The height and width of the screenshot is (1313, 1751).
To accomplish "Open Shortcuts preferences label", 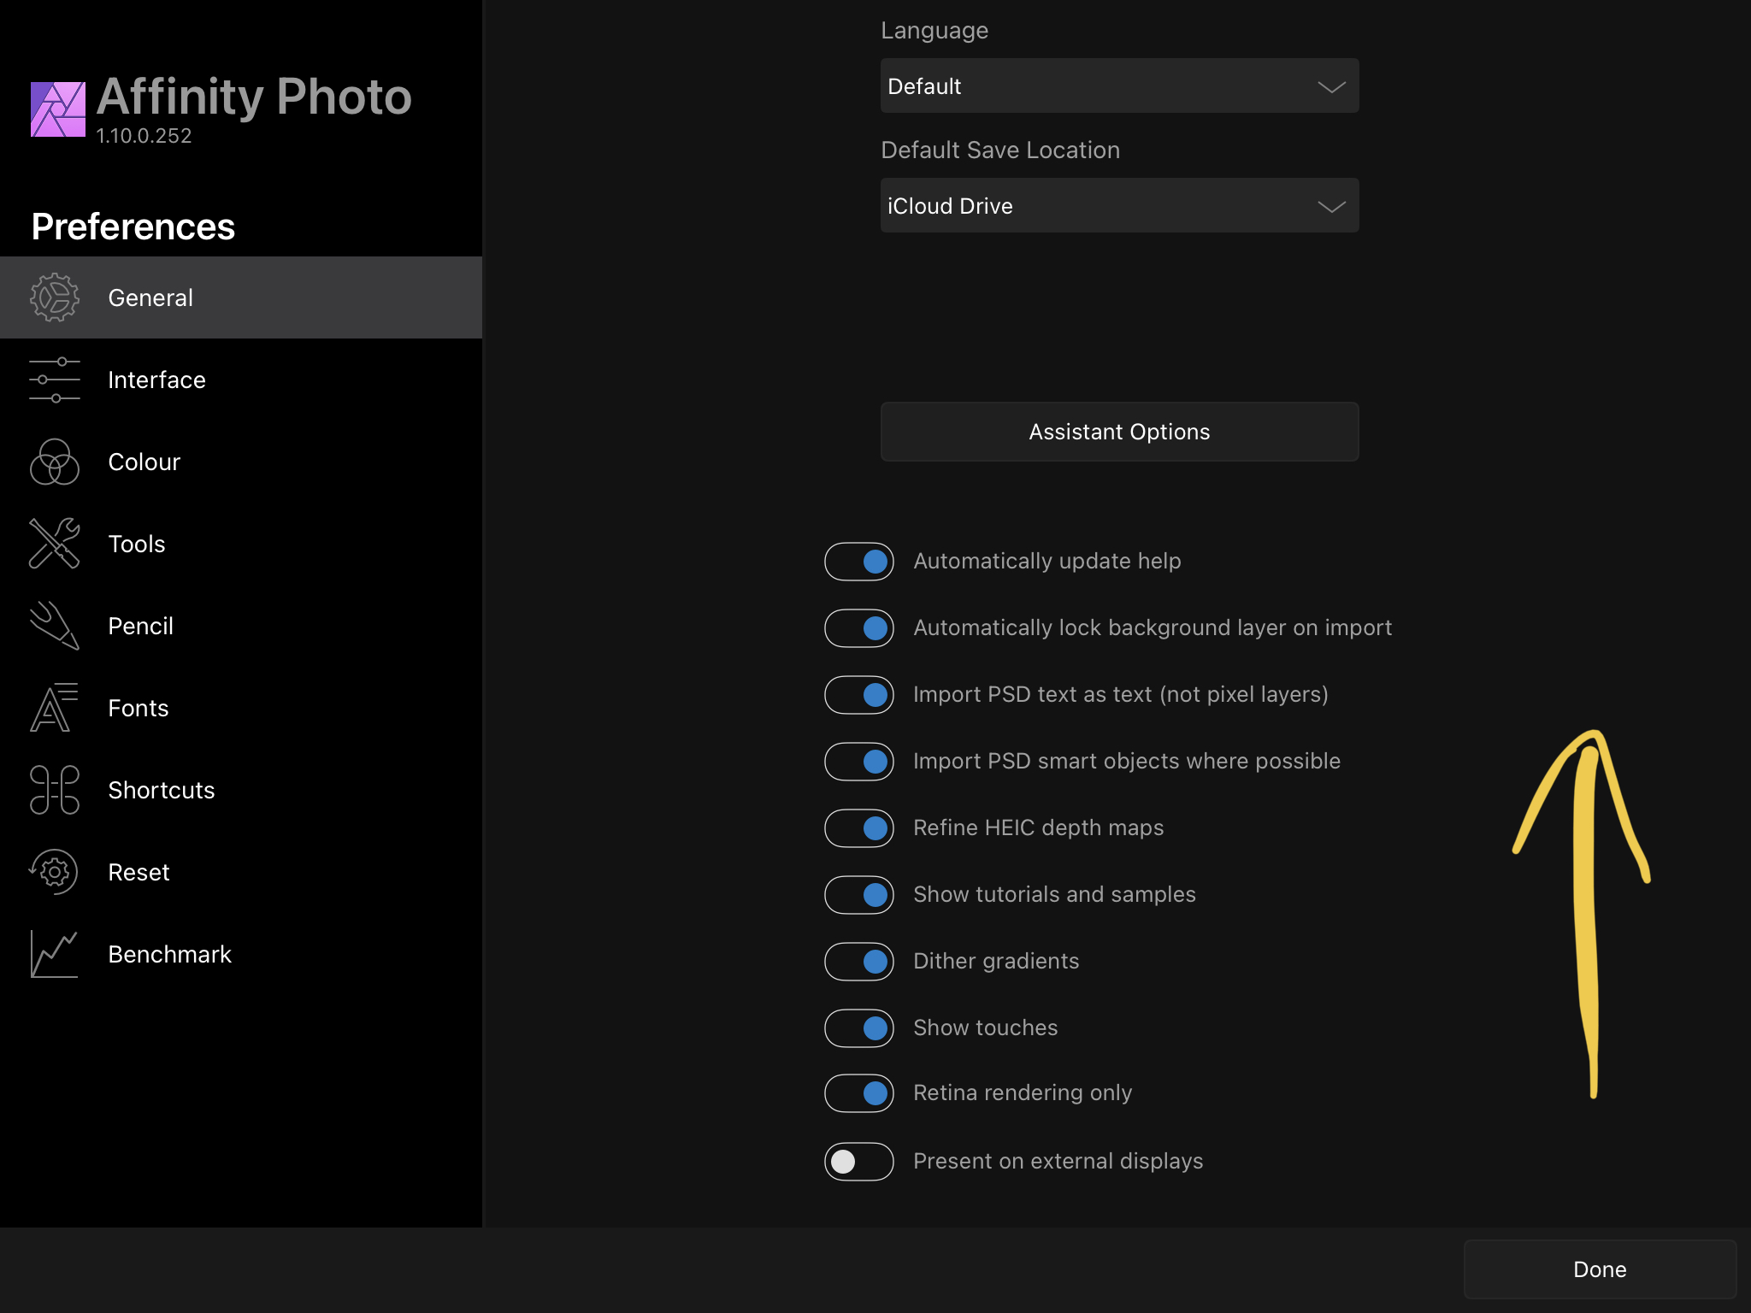I will coord(162,790).
